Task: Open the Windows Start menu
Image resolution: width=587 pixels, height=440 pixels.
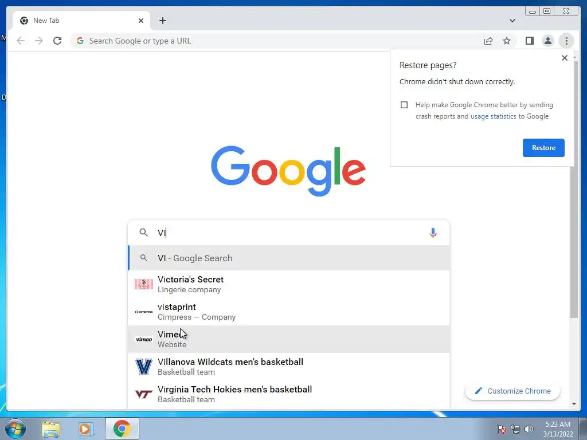Action: (x=15, y=429)
